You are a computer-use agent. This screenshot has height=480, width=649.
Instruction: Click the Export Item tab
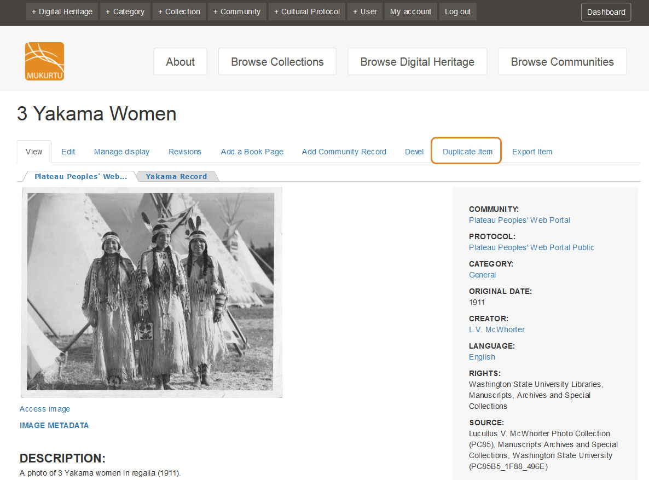pos(532,152)
